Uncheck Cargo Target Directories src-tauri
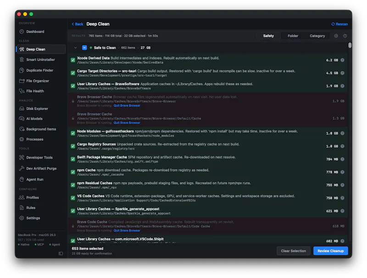The height and width of the screenshot is (278, 367). pyautogui.click(x=73, y=73)
